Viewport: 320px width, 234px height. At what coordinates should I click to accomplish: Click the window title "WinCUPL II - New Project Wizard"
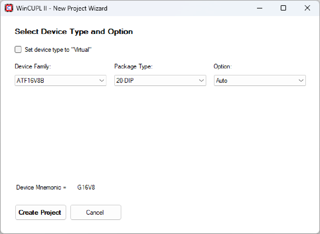[x=62, y=8]
